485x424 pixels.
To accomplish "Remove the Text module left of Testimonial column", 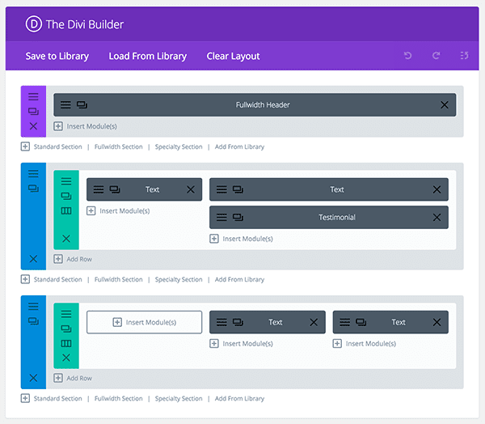I will pos(191,189).
